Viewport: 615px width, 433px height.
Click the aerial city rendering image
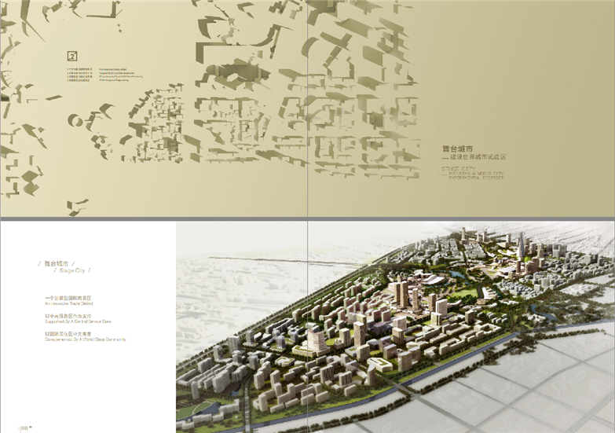395,327
